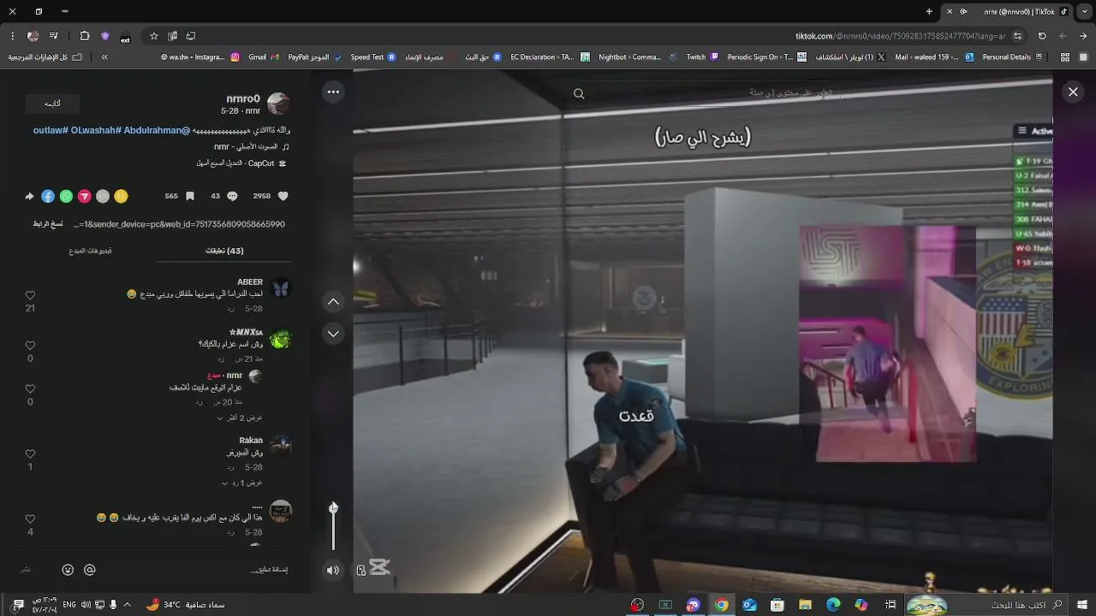Screen dimensions: 1096x616
Task: Follow nrnro0 with the follow button
Action: [52, 104]
